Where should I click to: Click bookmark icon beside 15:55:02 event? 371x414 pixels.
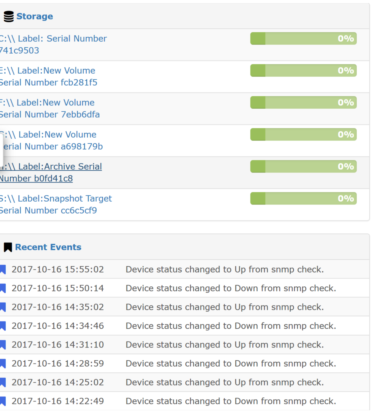point(3,269)
